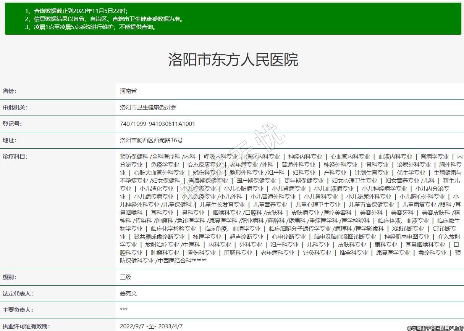Select the 三级 level value
This screenshot has width=464, height=331.
coord(125,277)
